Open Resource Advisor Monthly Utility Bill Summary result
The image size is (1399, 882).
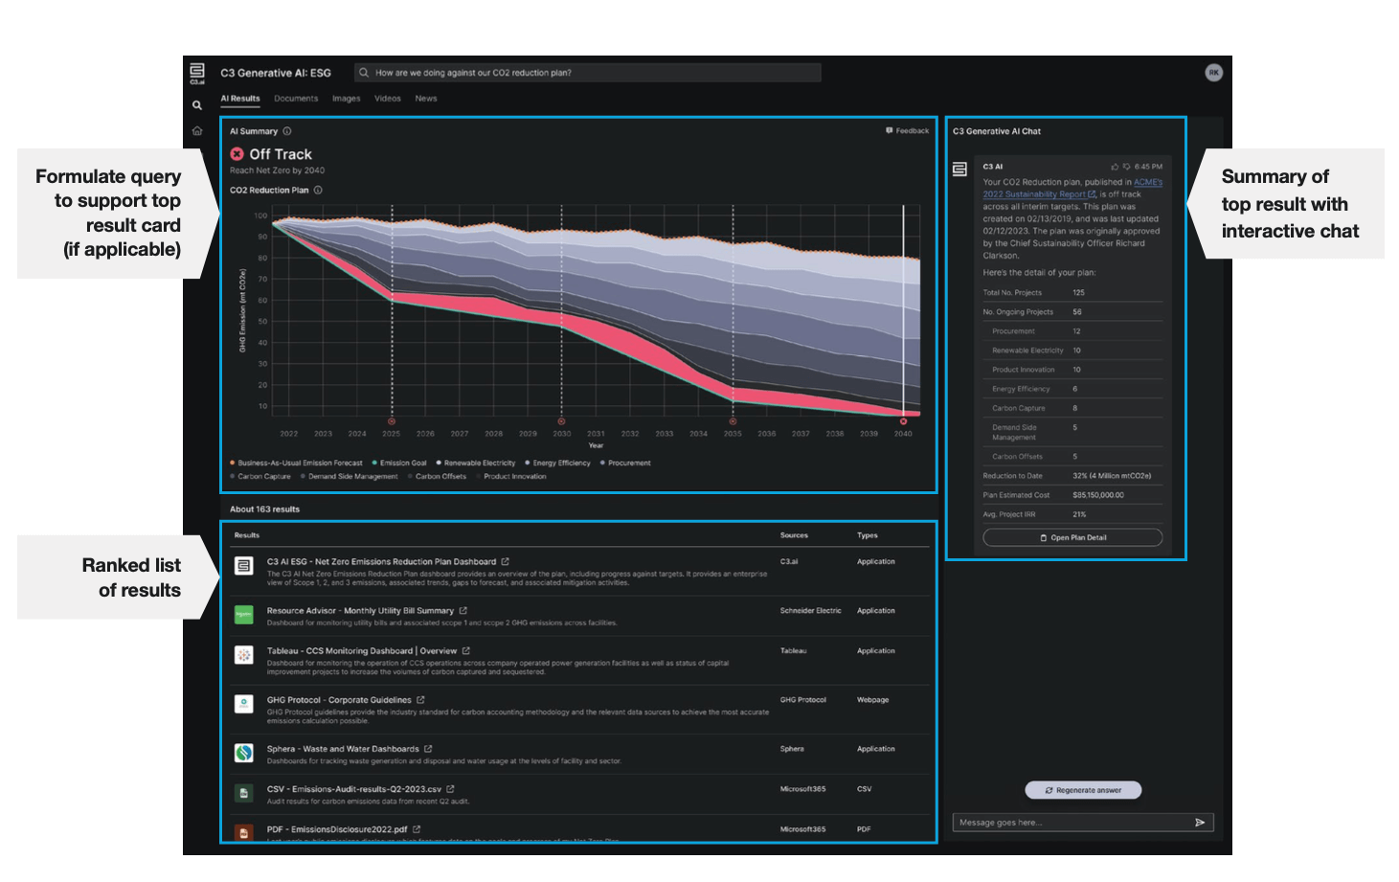(x=360, y=611)
